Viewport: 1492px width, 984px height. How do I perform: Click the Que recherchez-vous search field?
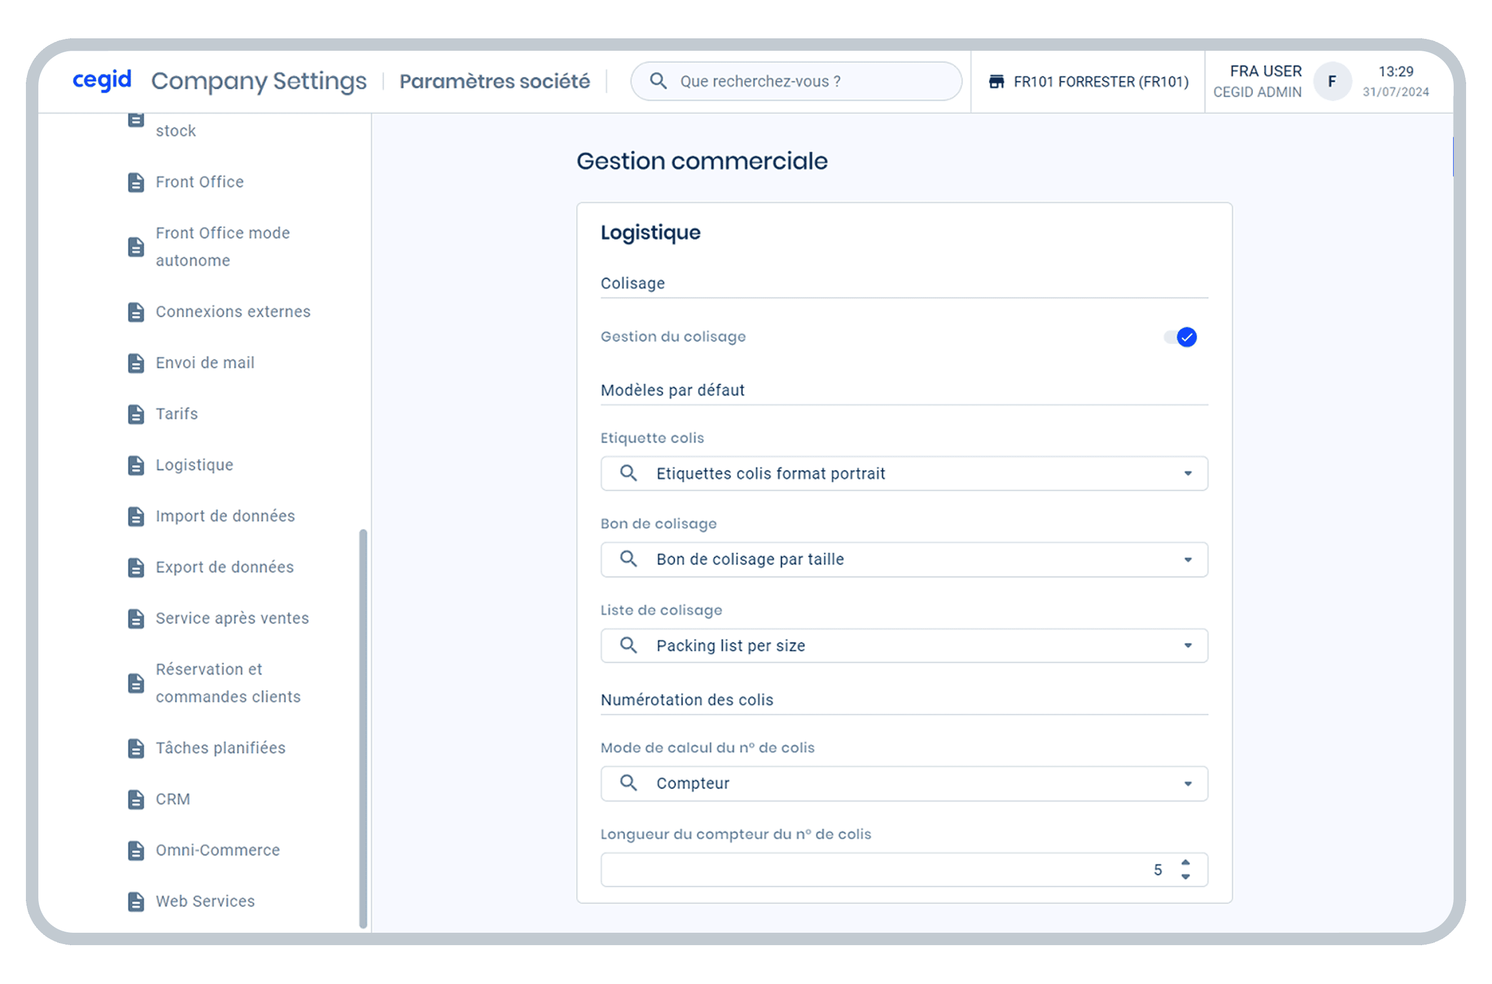(x=797, y=81)
